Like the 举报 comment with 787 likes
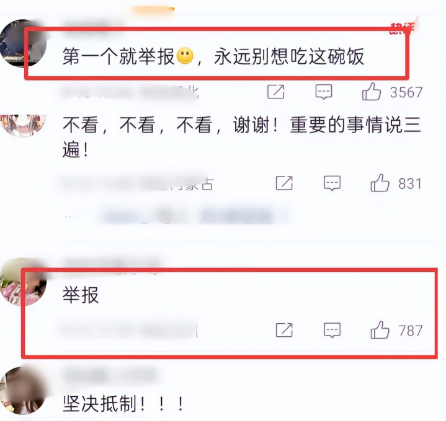Viewport: 446px width, 421px height. pos(380,330)
